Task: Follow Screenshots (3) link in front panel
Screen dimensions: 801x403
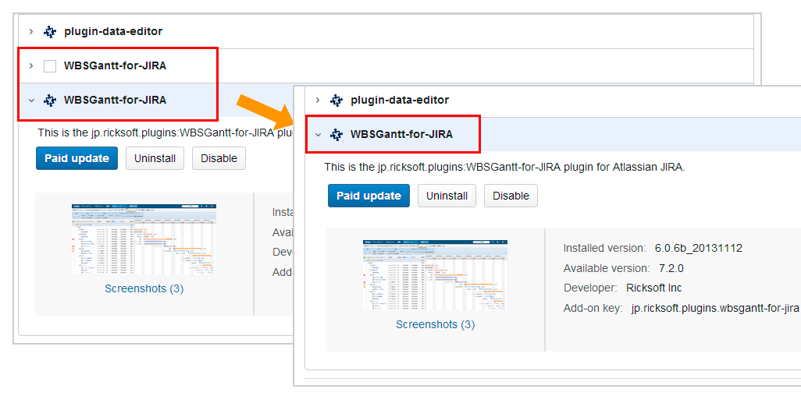Action: click(435, 324)
